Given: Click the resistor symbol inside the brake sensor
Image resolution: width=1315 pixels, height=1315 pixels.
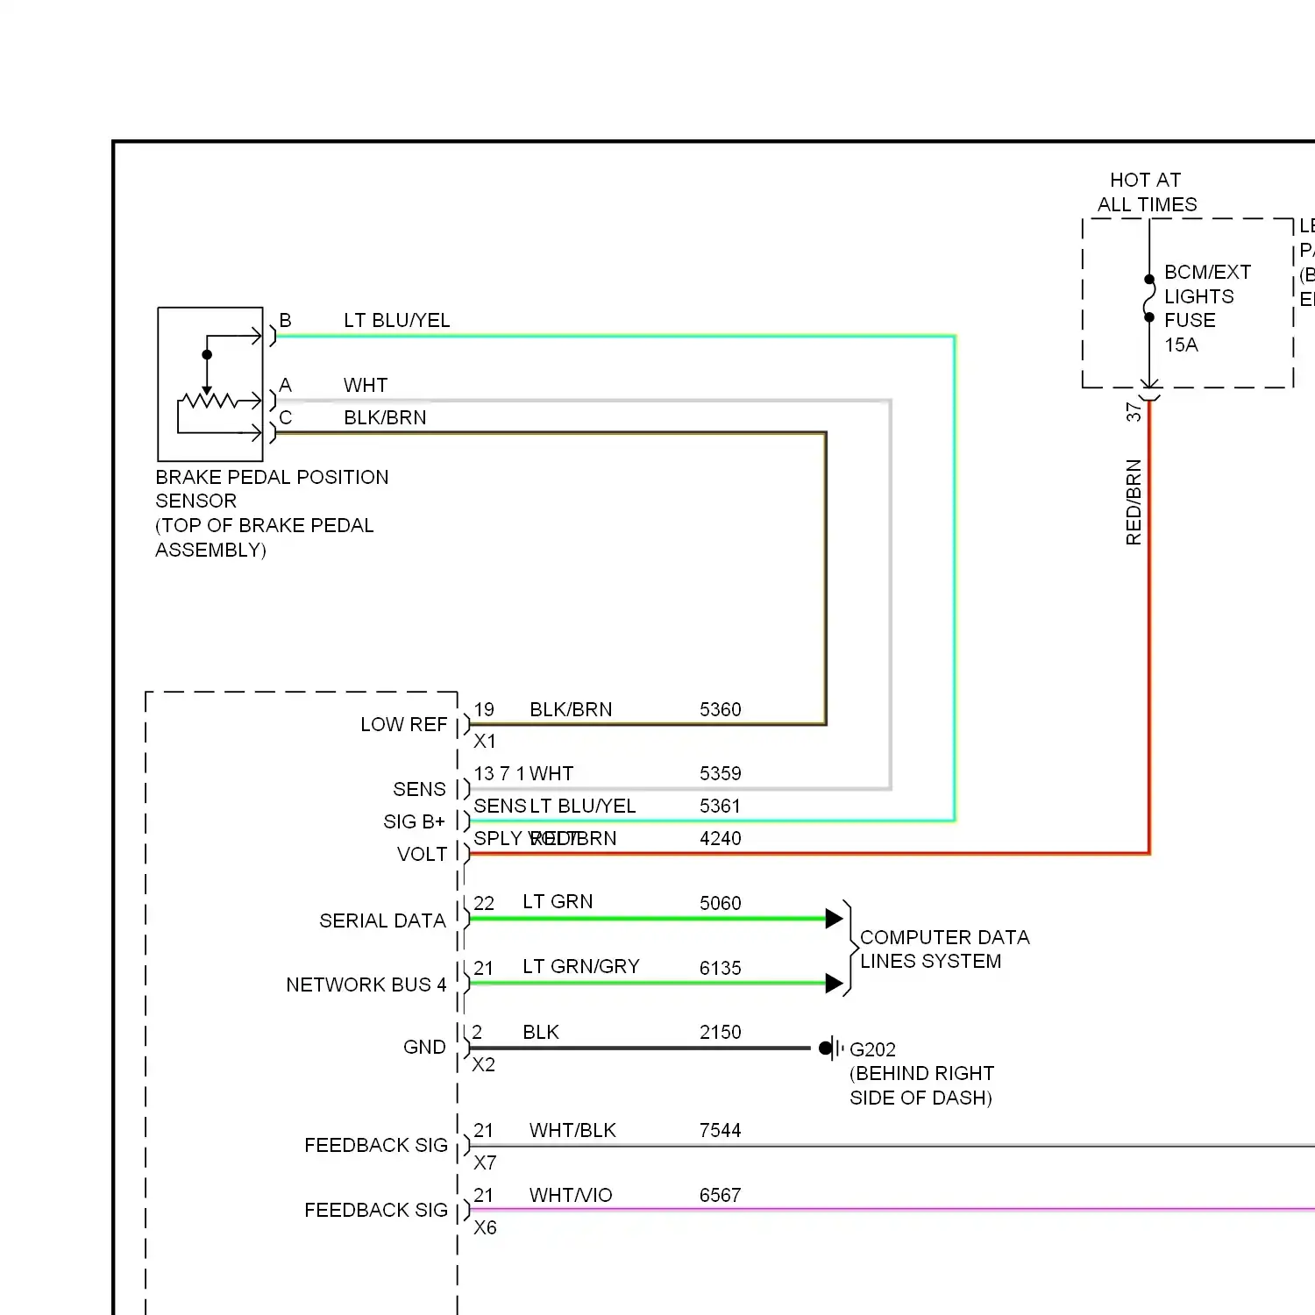Looking at the screenshot, I should click(x=207, y=402).
